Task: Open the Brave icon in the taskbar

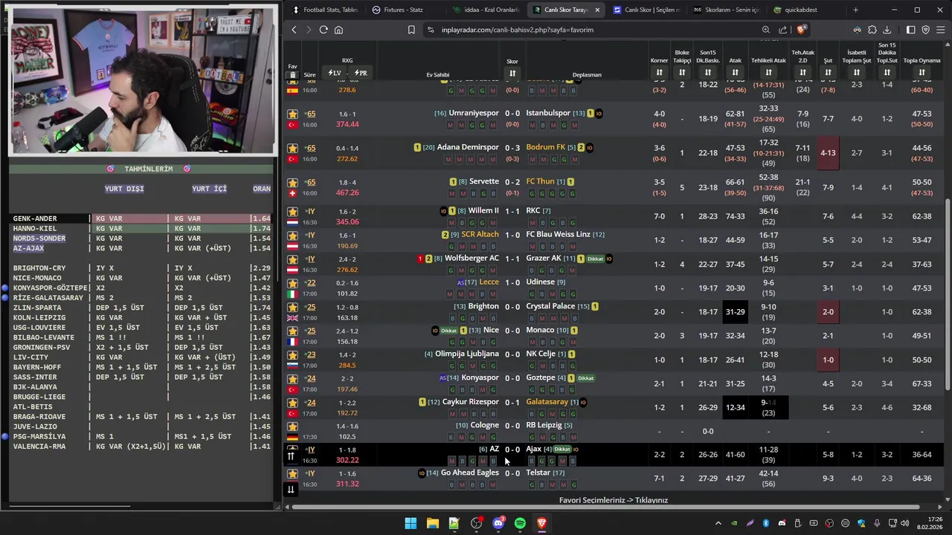Action: (x=541, y=523)
